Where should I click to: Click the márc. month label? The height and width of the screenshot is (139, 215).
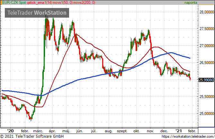pyautogui.click(x=38, y=131)
